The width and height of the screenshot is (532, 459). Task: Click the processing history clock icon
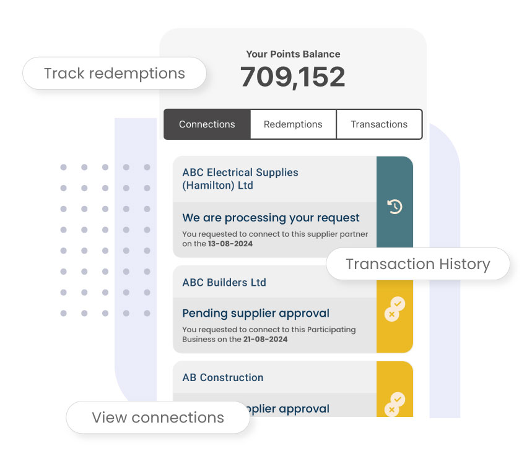tap(395, 207)
